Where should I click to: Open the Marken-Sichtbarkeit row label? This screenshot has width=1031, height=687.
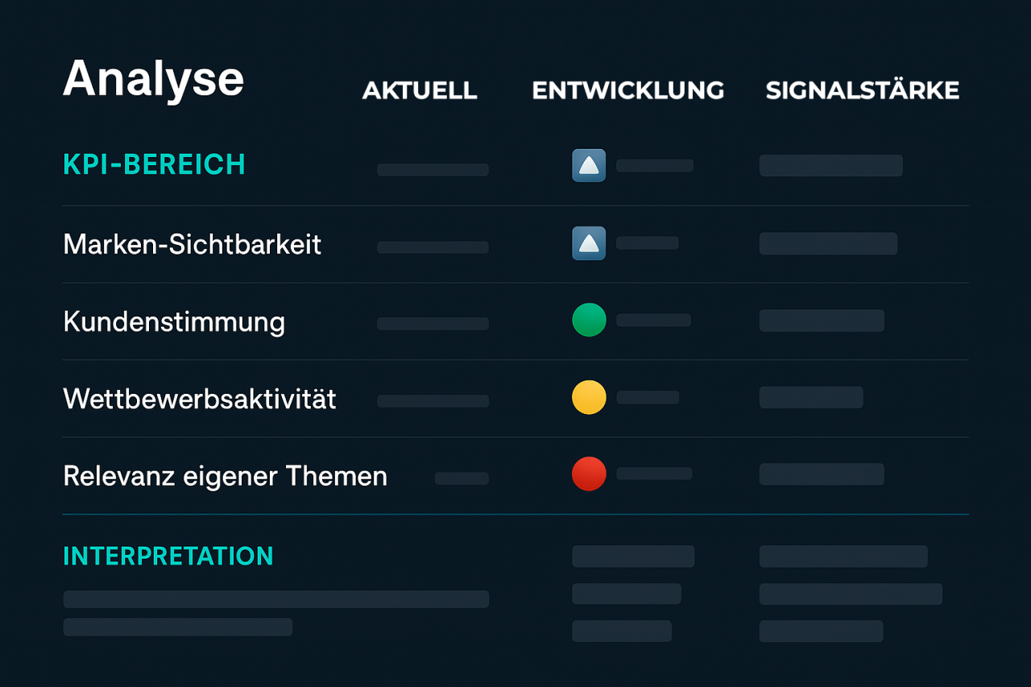pos(193,244)
